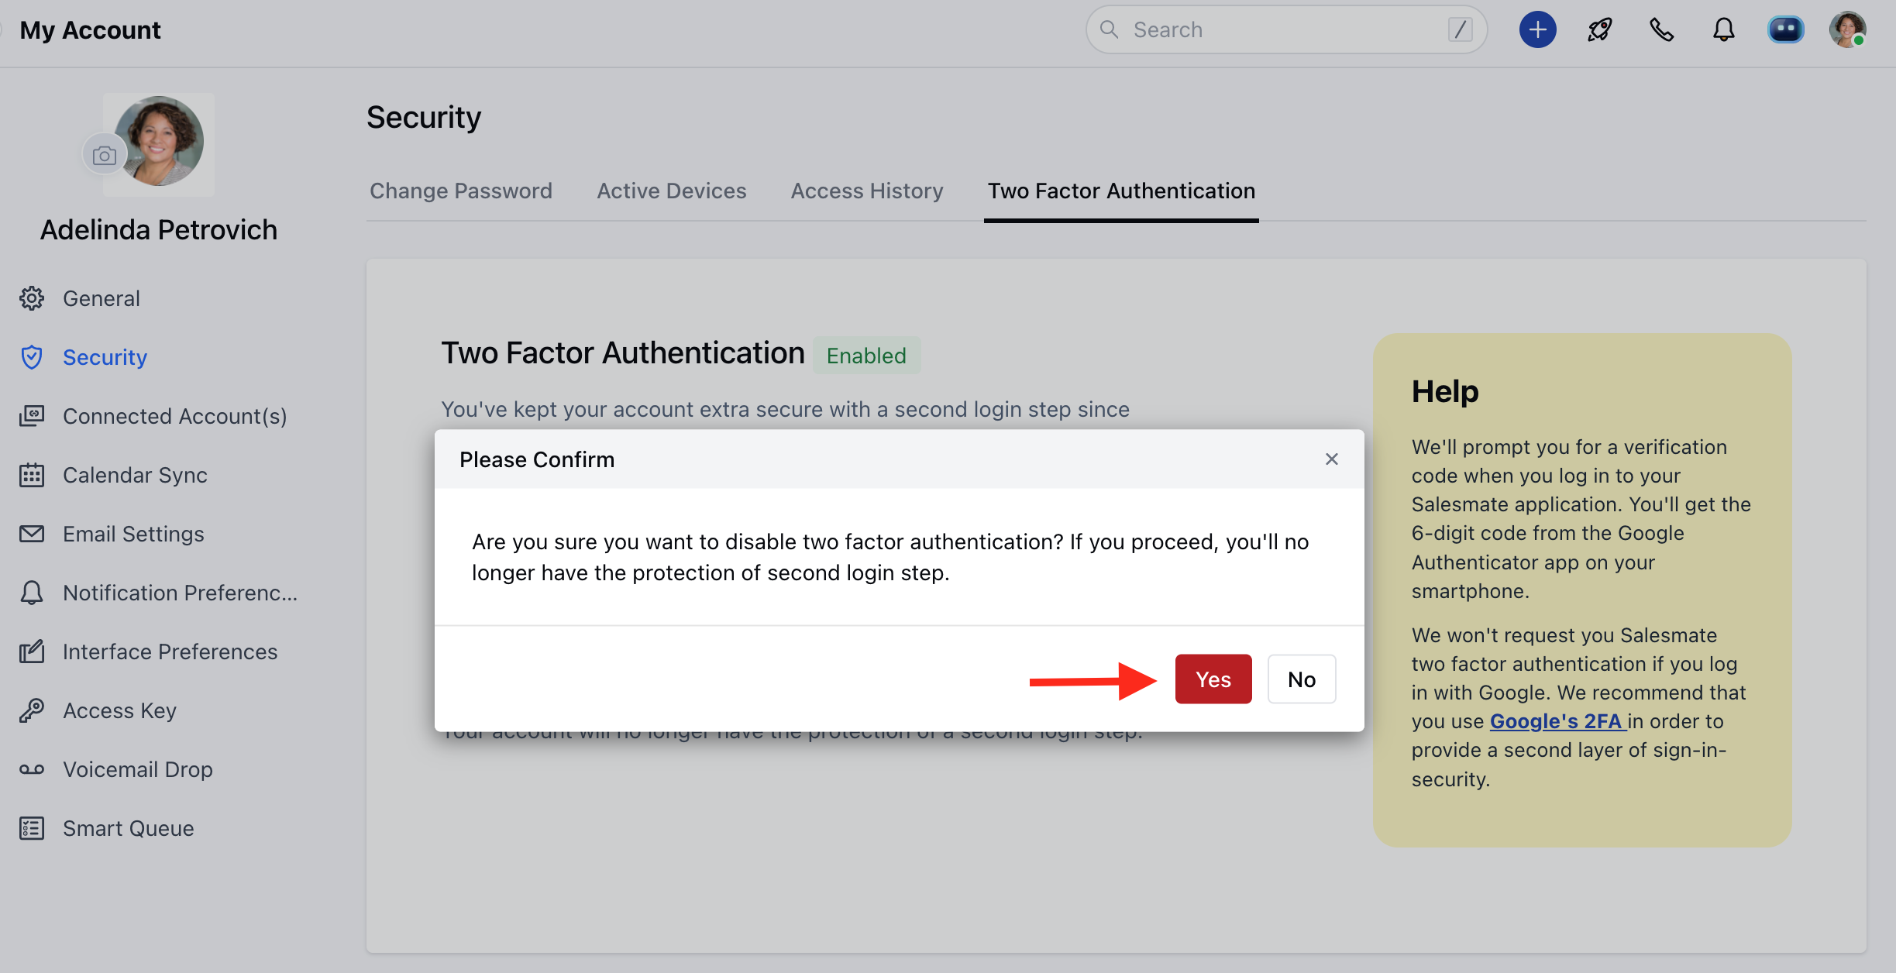Open the Access History tab
Screen dimensions: 1896x973
[866, 191]
